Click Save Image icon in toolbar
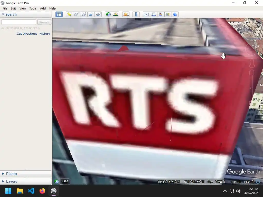The height and width of the screenshot is (197, 263). coord(161,14)
